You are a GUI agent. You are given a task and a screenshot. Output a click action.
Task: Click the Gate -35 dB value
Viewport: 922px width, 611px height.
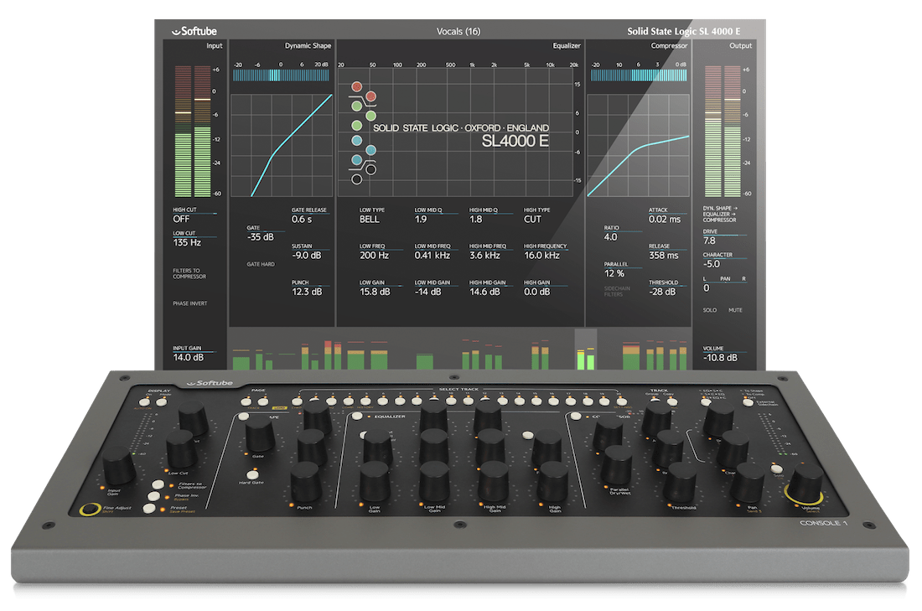(x=261, y=237)
